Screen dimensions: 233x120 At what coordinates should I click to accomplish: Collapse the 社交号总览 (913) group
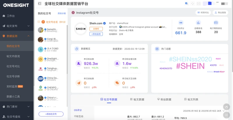39,22
